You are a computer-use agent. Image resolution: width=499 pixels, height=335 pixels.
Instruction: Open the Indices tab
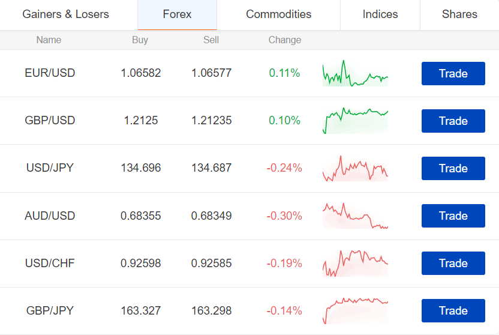pyautogui.click(x=380, y=14)
